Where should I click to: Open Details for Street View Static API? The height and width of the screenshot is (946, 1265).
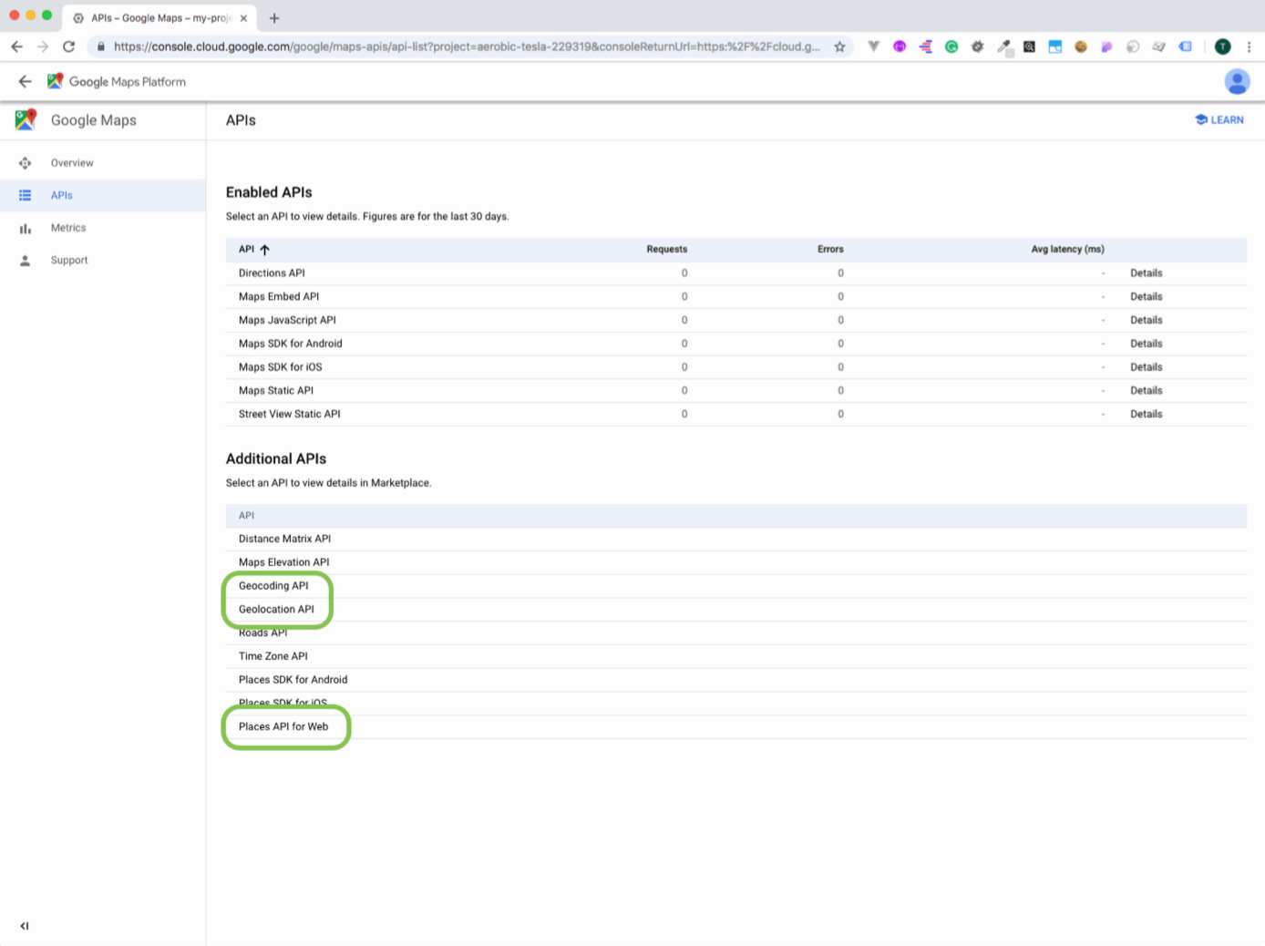pos(1146,414)
